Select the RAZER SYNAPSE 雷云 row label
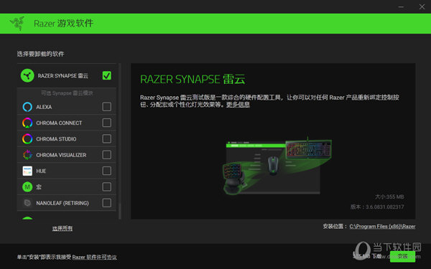The width and height of the screenshot is (431, 269). tap(63, 76)
